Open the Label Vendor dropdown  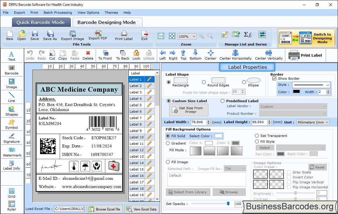click(293, 107)
